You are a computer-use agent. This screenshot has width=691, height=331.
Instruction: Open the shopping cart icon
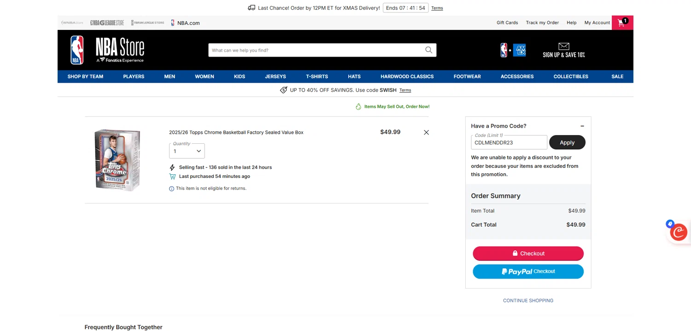[x=622, y=23]
